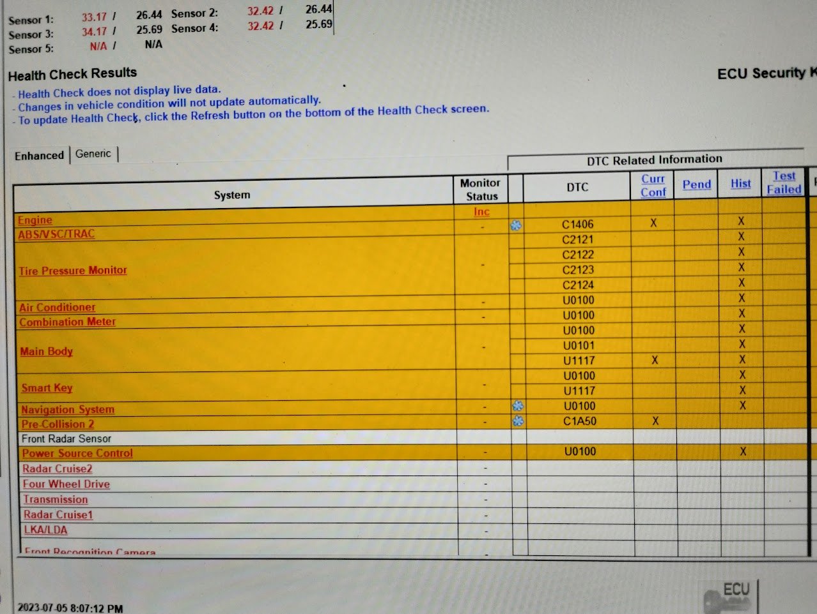Click the Monitor Status column header
Screen dimensions: 817x614
point(481,190)
